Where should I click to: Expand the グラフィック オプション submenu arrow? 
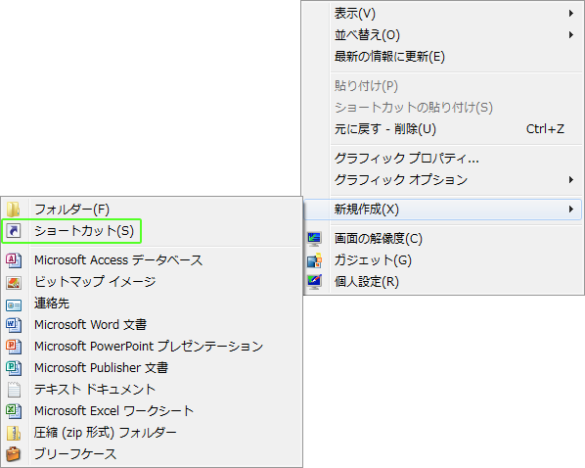(x=571, y=179)
